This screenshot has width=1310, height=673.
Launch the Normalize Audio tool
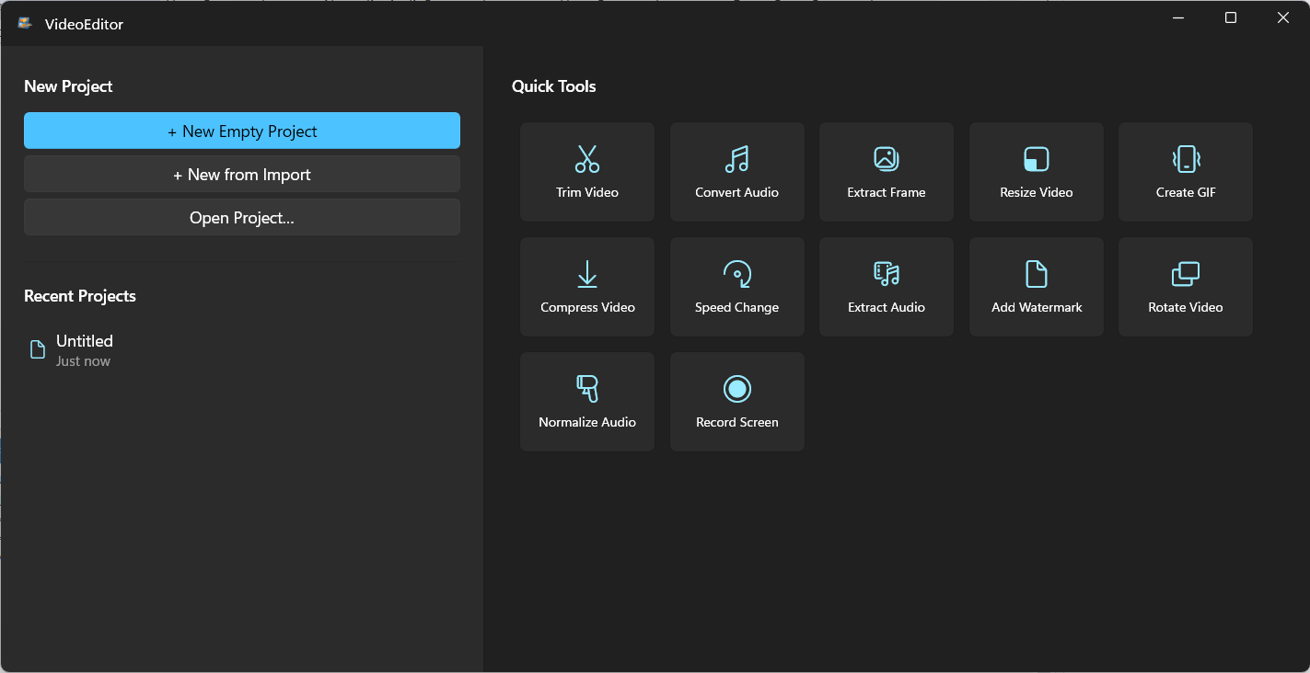[587, 402]
